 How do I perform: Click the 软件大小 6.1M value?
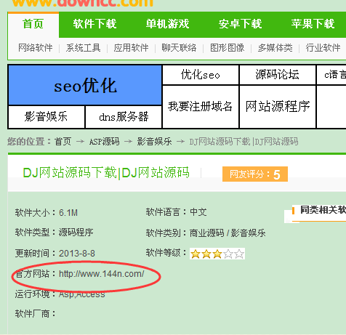click(x=68, y=213)
